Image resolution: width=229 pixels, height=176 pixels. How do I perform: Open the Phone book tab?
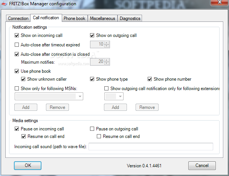coord(75,18)
